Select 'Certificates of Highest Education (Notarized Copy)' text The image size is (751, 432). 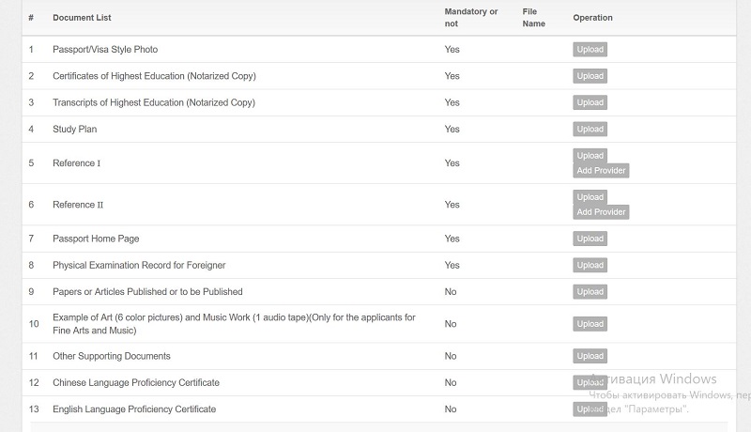[154, 76]
